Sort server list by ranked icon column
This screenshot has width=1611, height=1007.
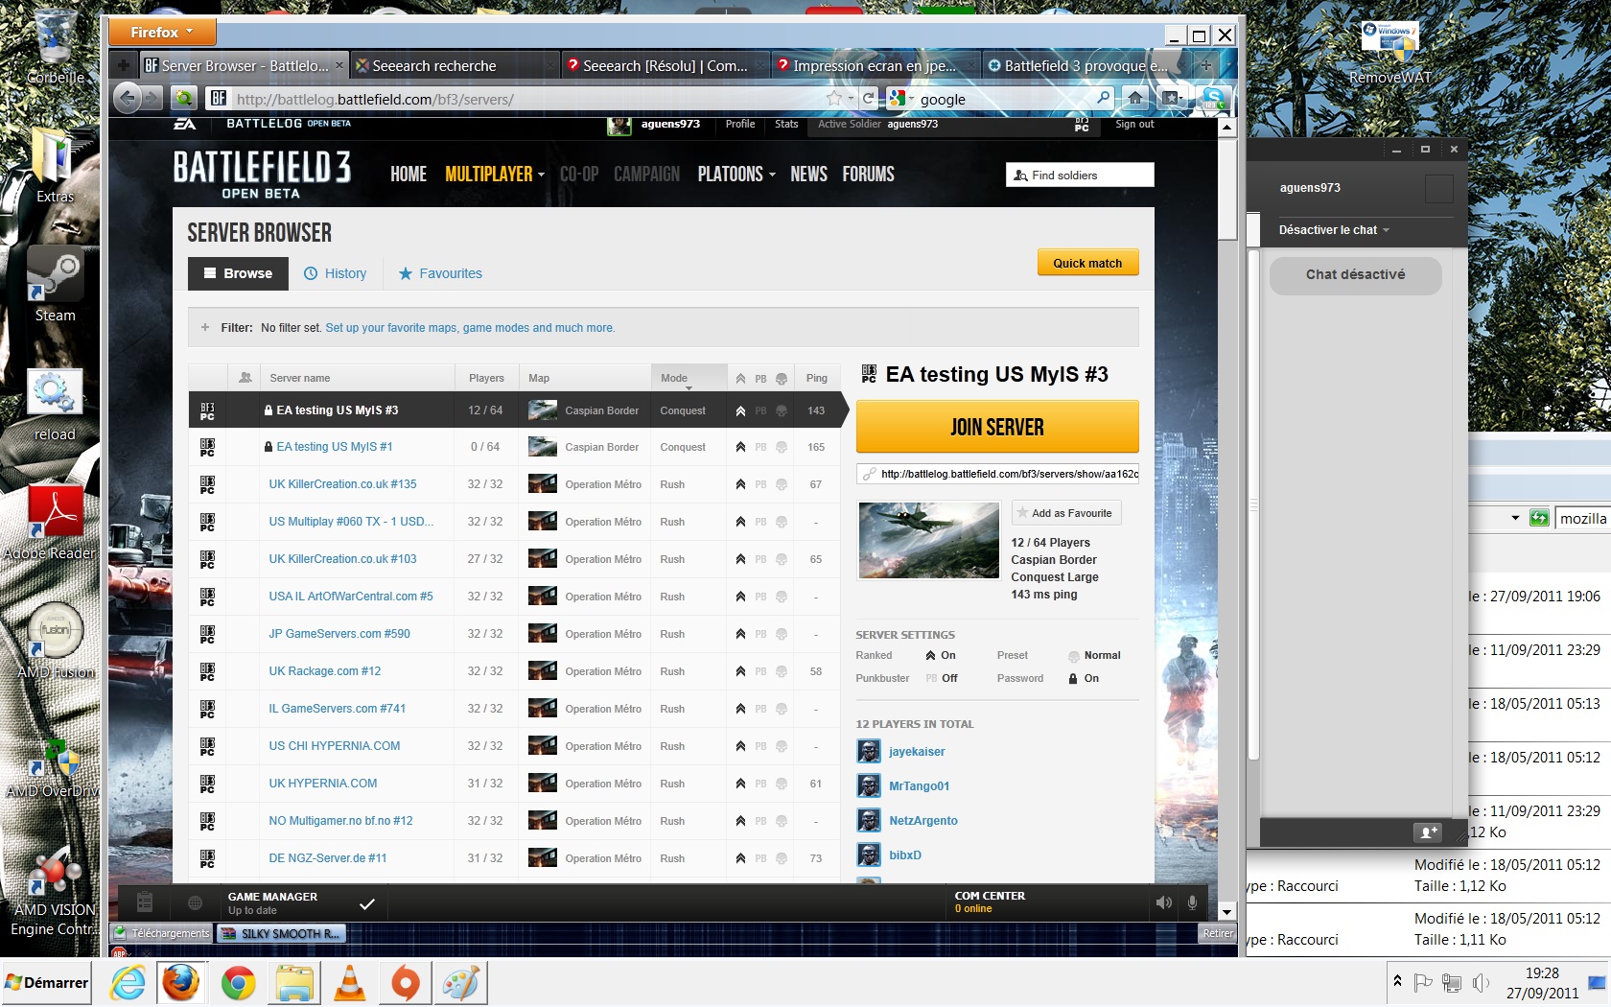(740, 378)
